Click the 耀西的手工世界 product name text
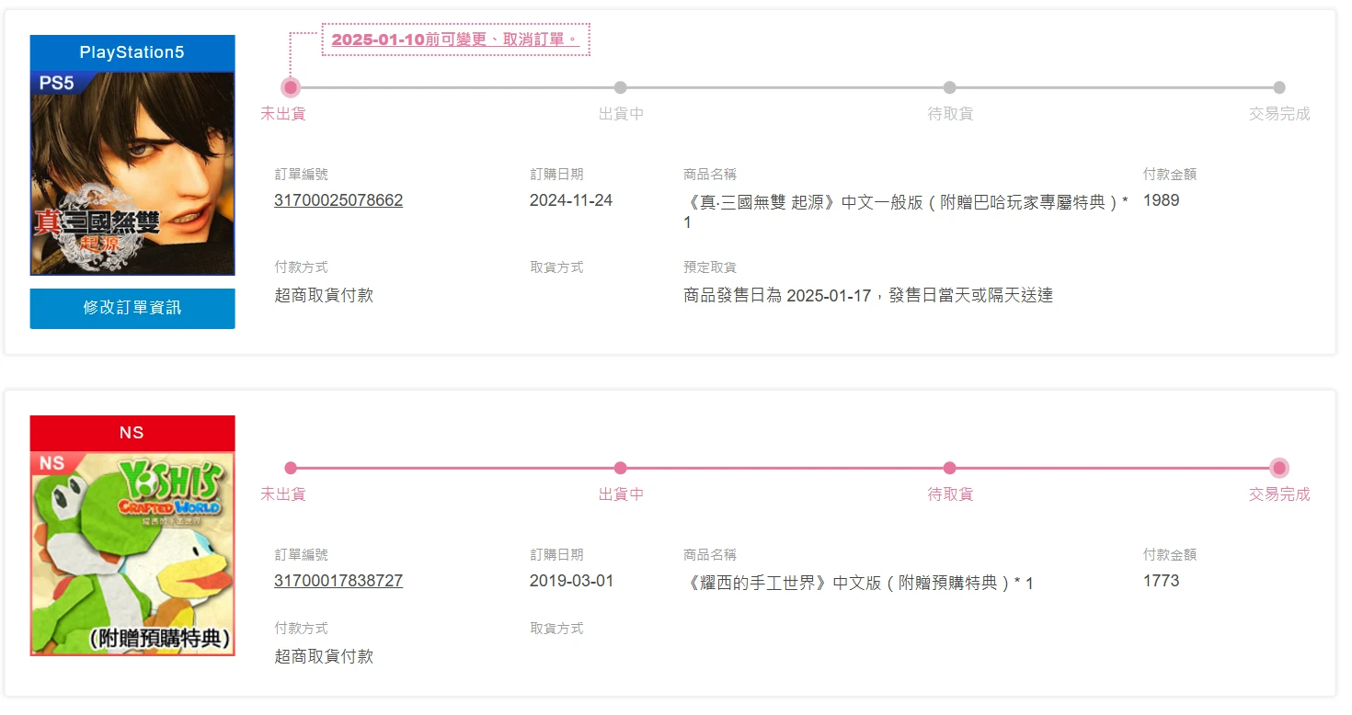Screen dimensions: 1352x715 pos(858,583)
